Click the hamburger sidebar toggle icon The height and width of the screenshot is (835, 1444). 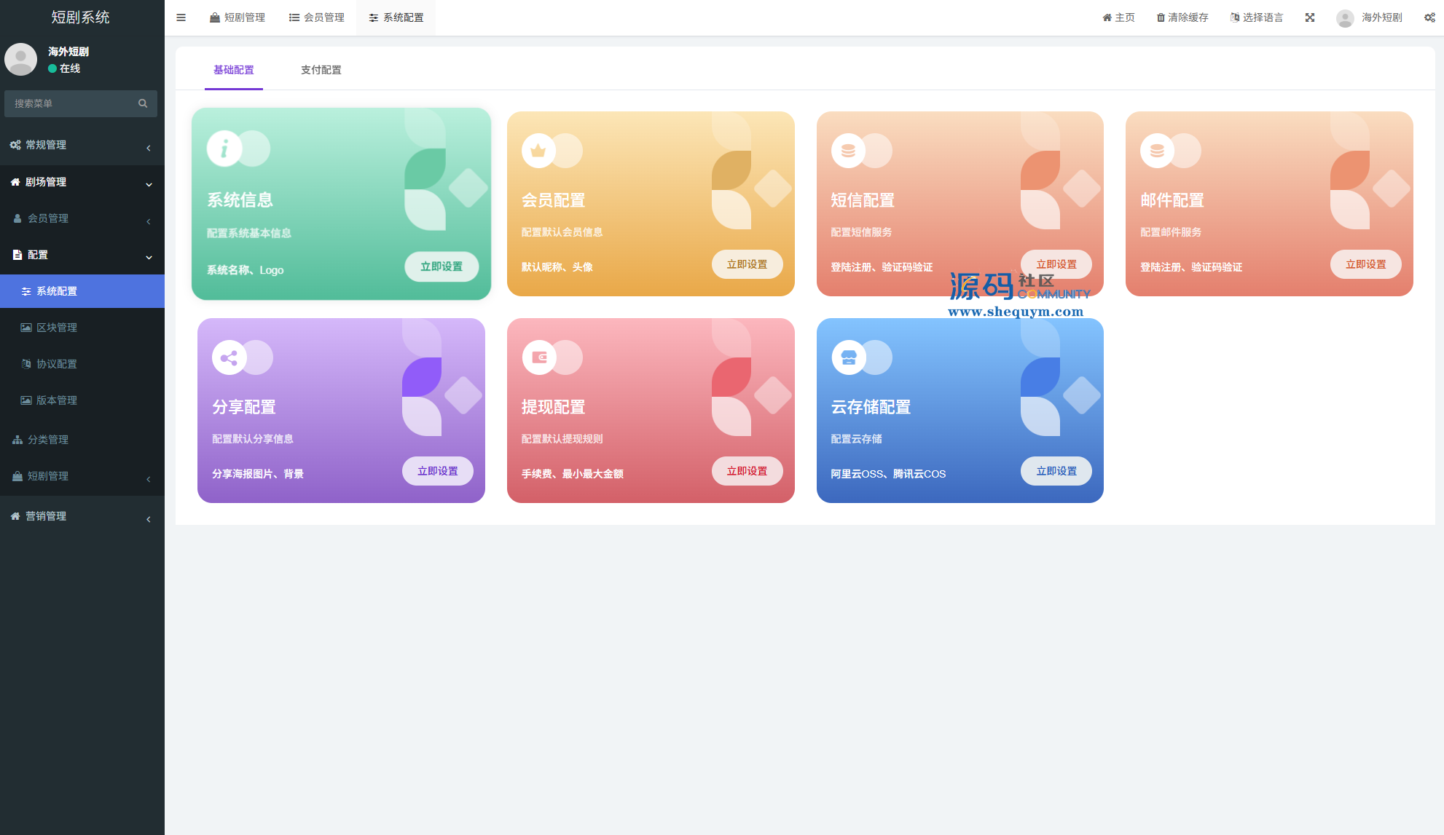pos(181,17)
